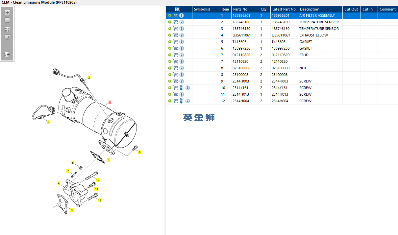Click parts number U35611061
The height and width of the screenshot is (235, 398).
tap(242, 35)
